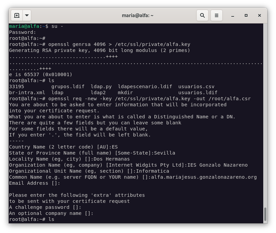
Task: Expand the new tab profile dropdown arrow
Action: (27, 15)
